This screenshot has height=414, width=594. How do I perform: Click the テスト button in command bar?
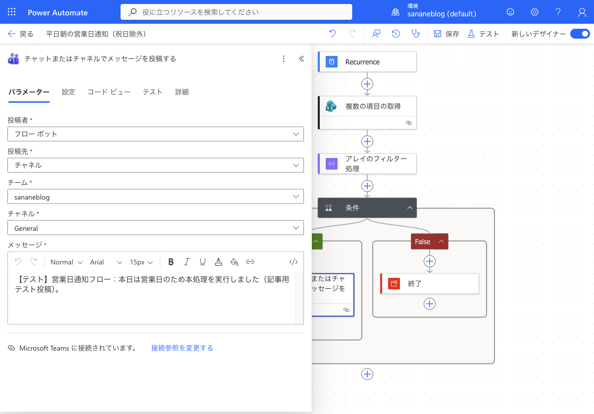[x=483, y=34]
